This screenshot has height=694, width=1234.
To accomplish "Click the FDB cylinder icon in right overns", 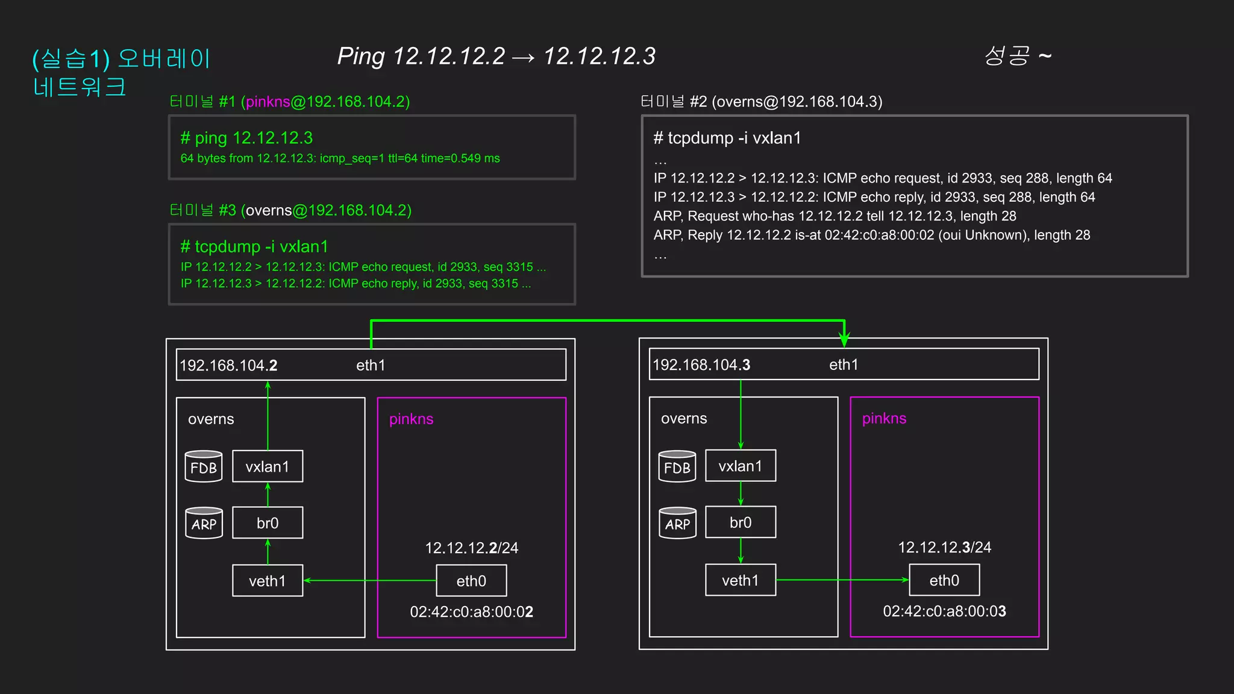I will (677, 467).
